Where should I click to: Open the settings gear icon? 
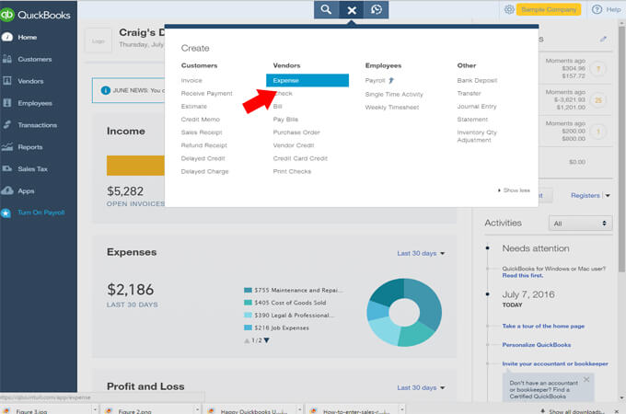pos(509,9)
